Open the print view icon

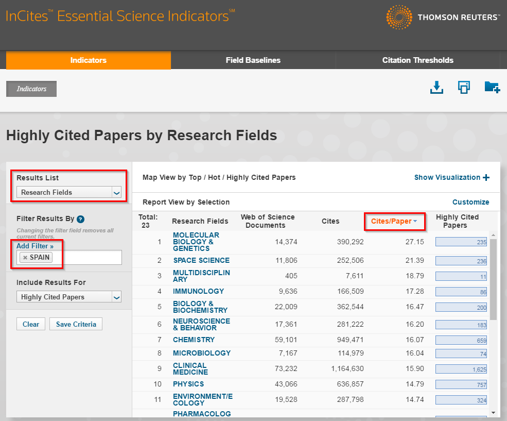pyautogui.click(x=464, y=87)
